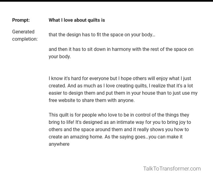Select the "Prompt:" label
This screenshot has width=213, height=183.
21,20
